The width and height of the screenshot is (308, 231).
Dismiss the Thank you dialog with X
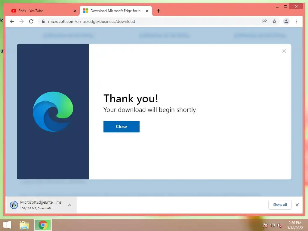tap(284, 51)
